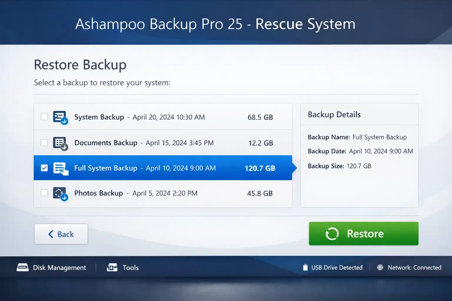Click the circular restore arrow icon

tap(332, 234)
